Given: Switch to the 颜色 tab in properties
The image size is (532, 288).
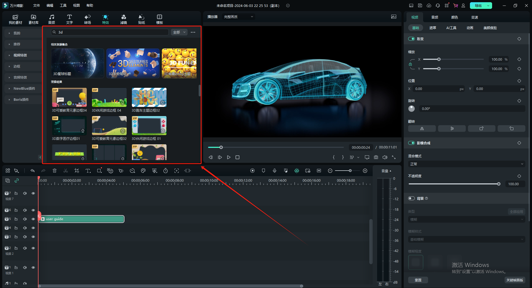Looking at the screenshot, I should (x=454, y=17).
